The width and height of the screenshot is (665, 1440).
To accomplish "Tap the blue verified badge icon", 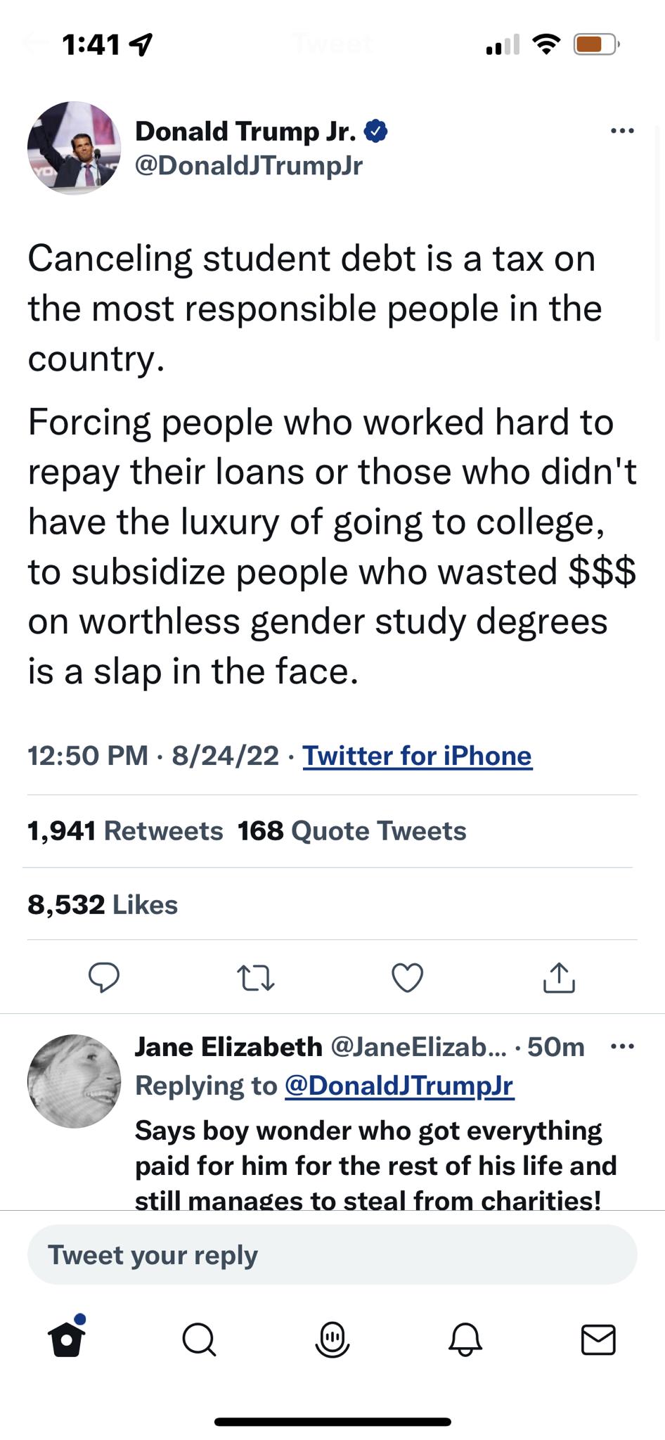I will pyautogui.click(x=376, y=131).
